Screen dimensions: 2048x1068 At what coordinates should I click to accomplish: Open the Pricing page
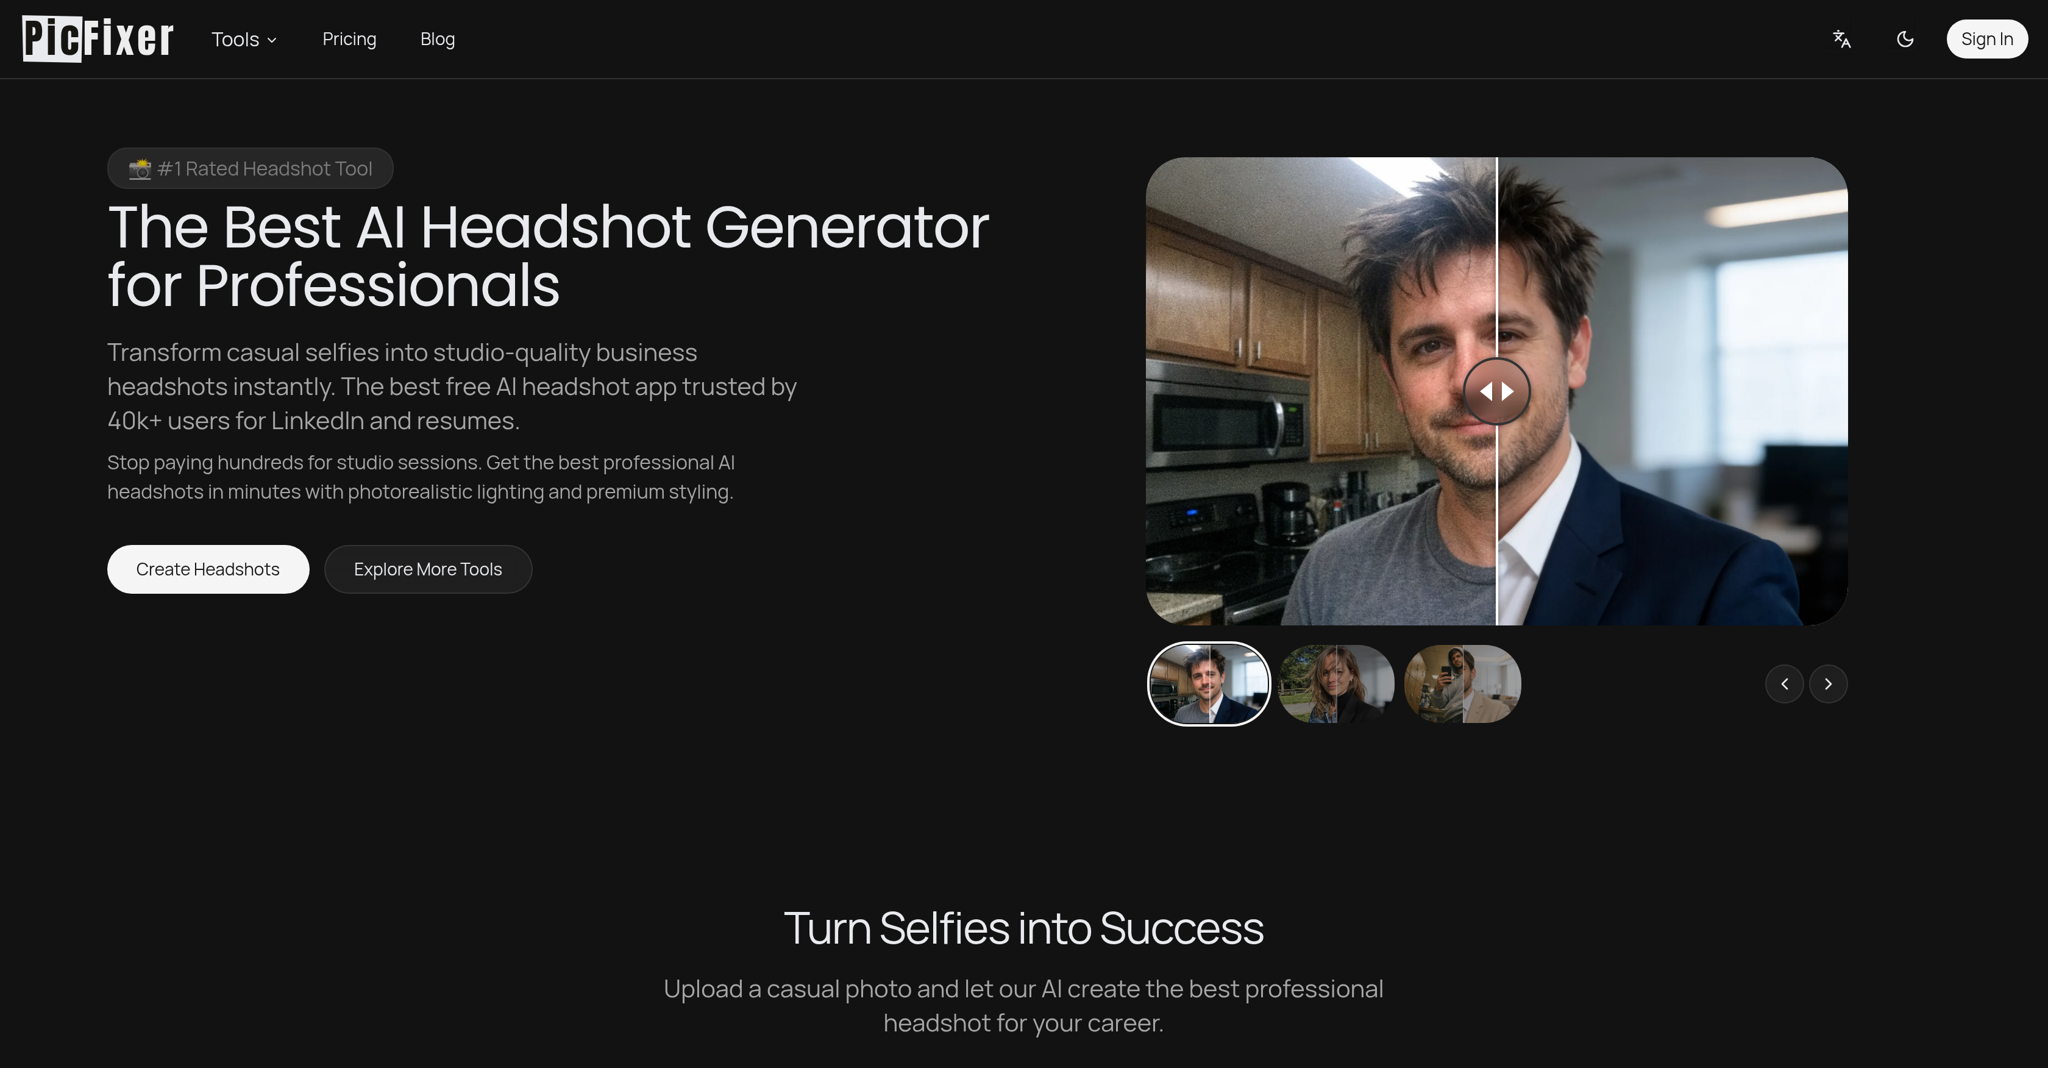tap(349, 39)
